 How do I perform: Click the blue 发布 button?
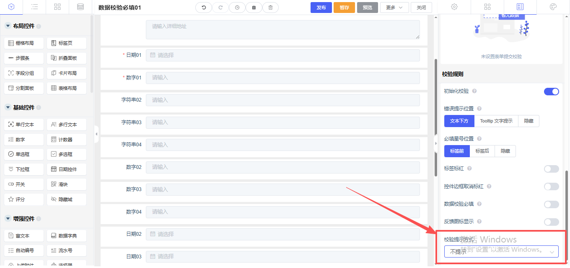[x=321, y=8]
